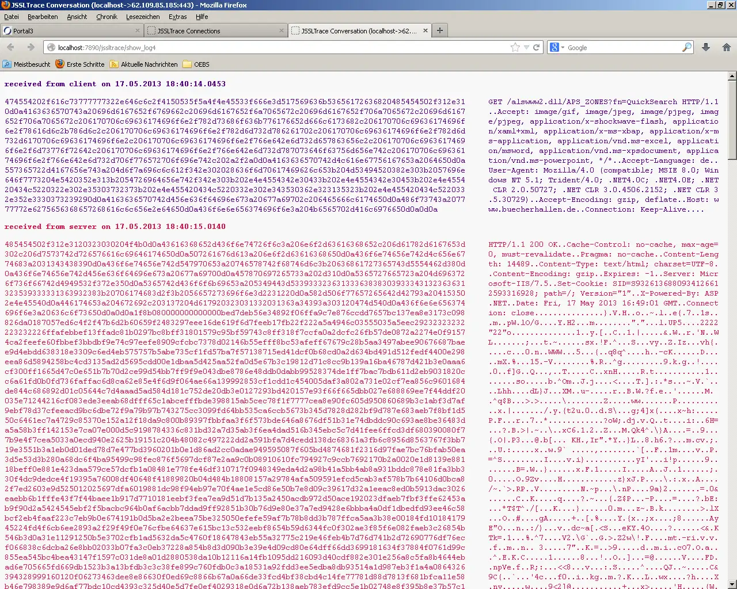Screen dimensions: 737x589
Task: Open a new tab with plus button
Action: [x=440, y=30]
